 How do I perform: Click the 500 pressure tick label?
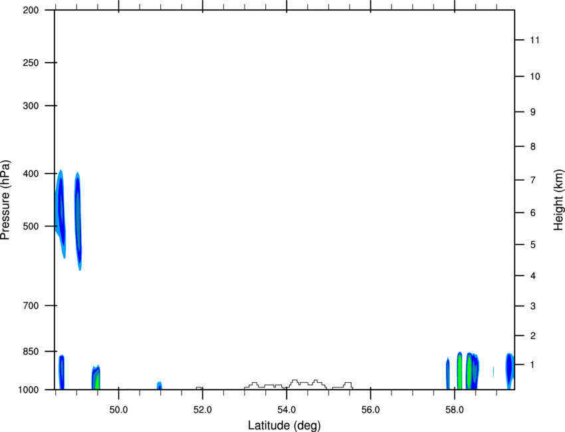coord(31,226)
